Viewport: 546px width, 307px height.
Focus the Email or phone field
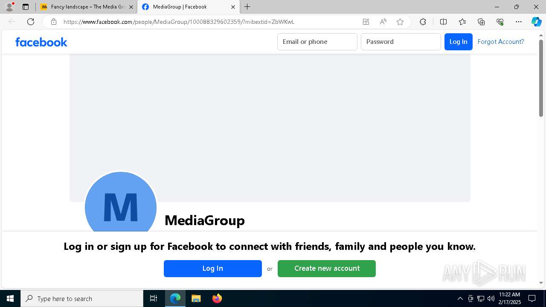click(x=317, y=42)
